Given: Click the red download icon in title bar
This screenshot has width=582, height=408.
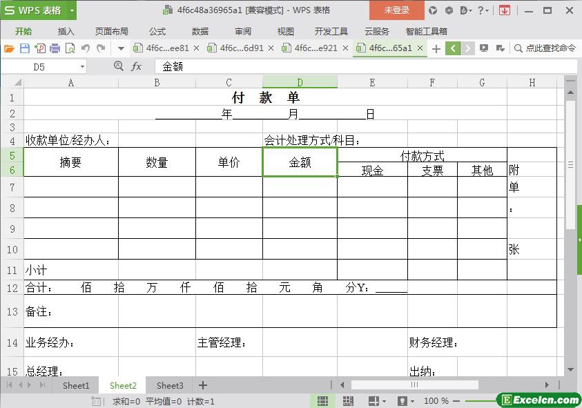Looking at the screenshot, I should pos(505,10).
